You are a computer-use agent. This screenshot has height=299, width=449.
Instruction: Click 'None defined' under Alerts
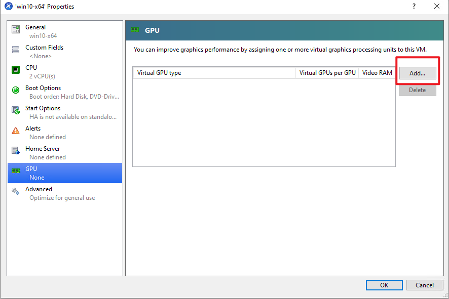(48, 137)
